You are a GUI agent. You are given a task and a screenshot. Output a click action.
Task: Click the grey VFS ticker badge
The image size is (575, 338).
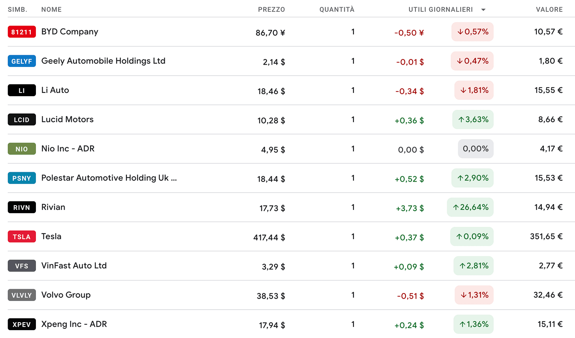tap(22, 266)
